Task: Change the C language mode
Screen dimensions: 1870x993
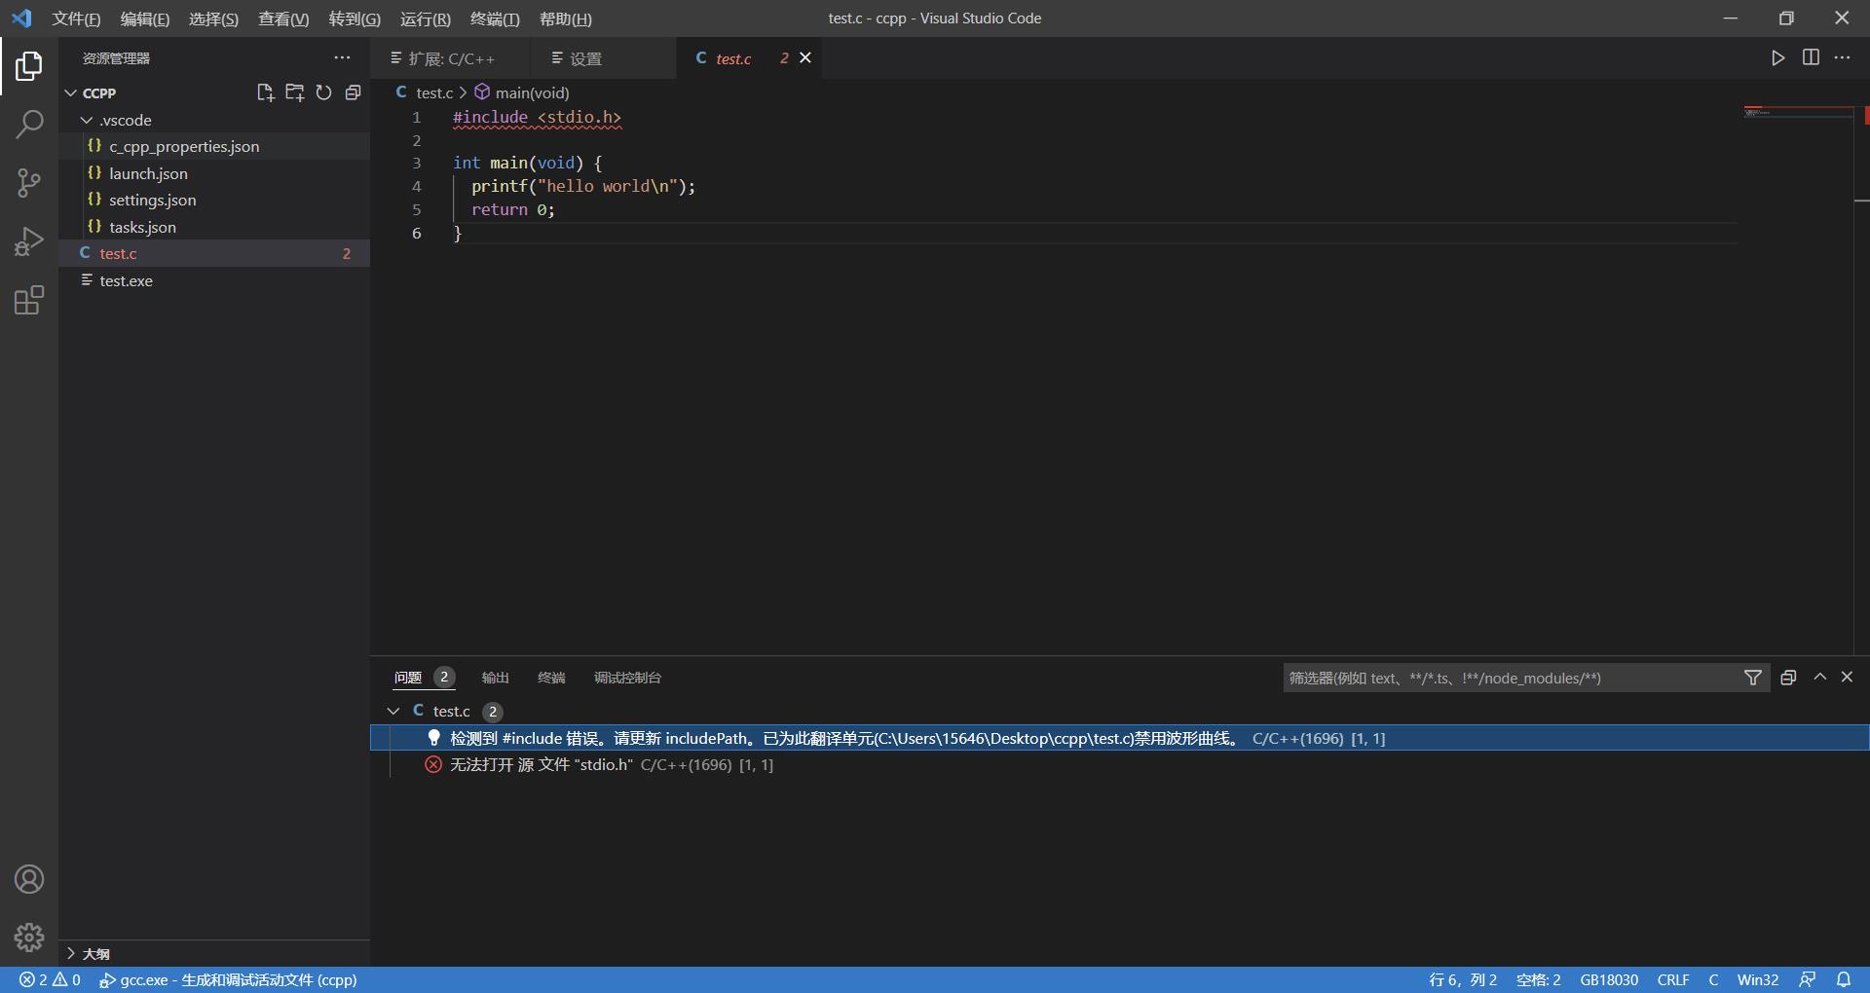Action: [1713, 979]
